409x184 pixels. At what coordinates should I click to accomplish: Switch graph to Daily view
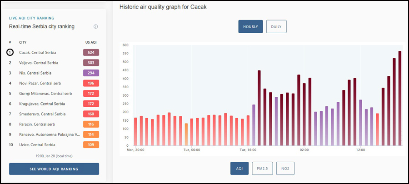[276, 27]
